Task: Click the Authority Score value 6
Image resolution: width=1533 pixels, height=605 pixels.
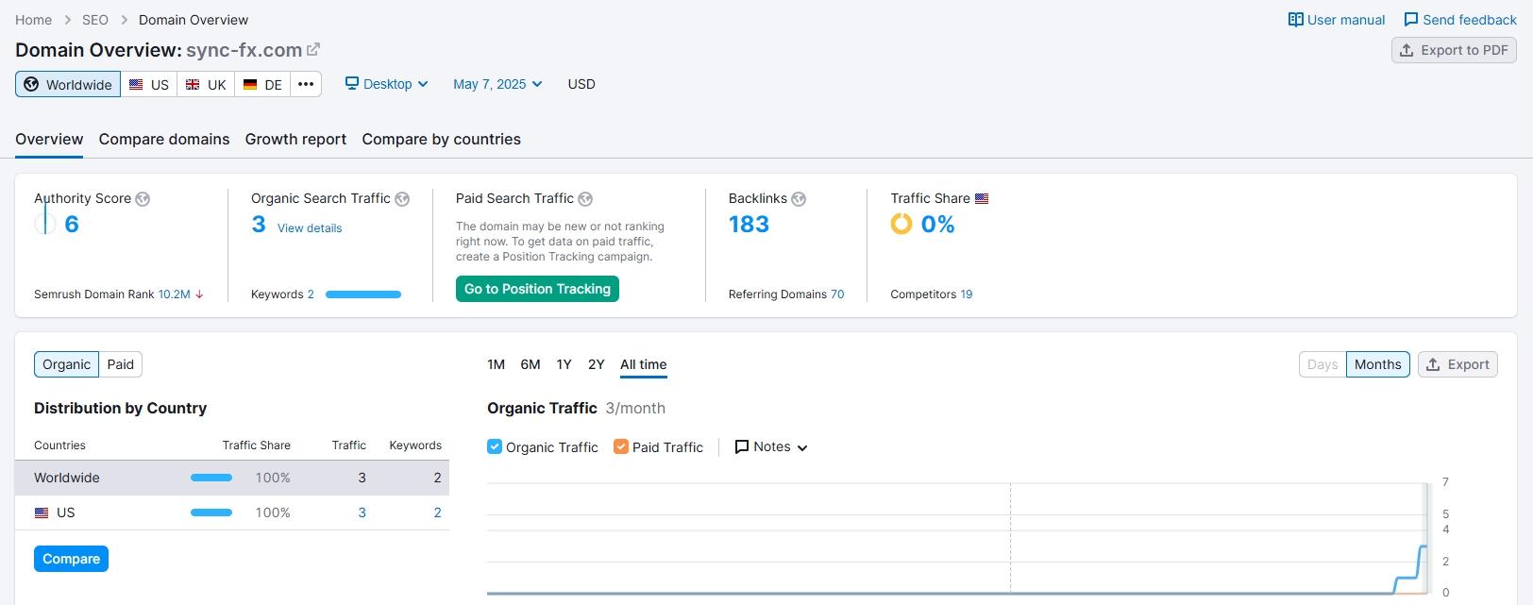Action: [72, 225]
